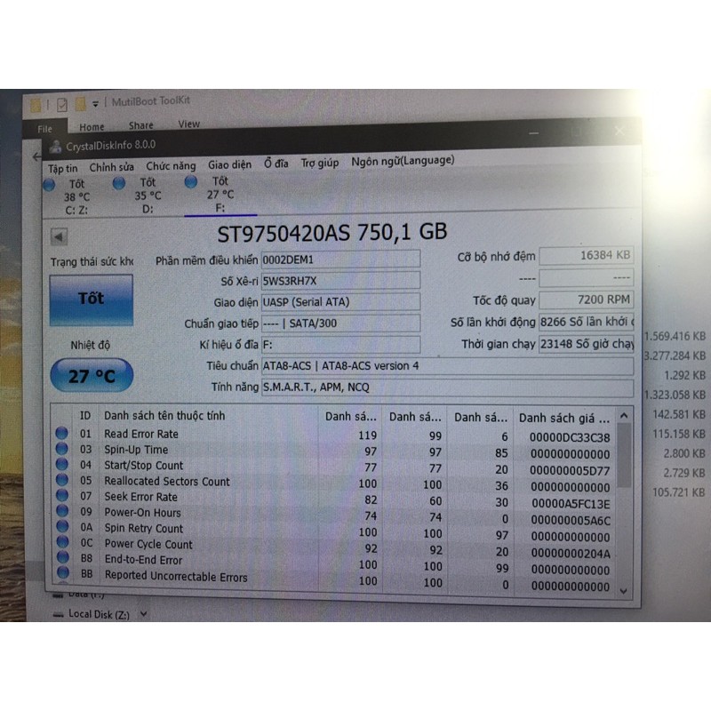711x711 pixels.
Task: Open Chức năng menu
Action: (x=171, y=166)
